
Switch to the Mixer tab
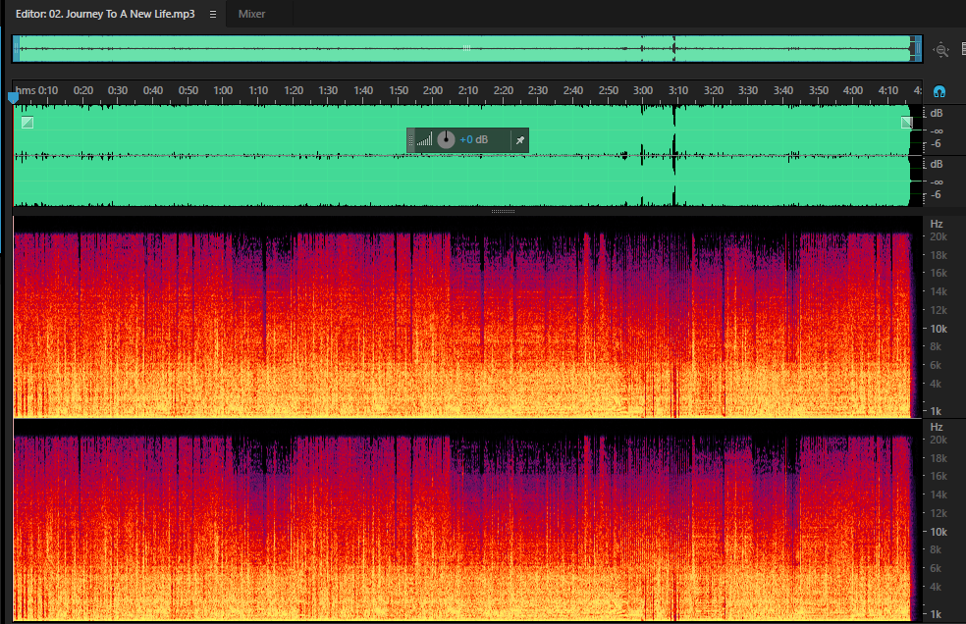pyautogui.click(x=251, y=14)
